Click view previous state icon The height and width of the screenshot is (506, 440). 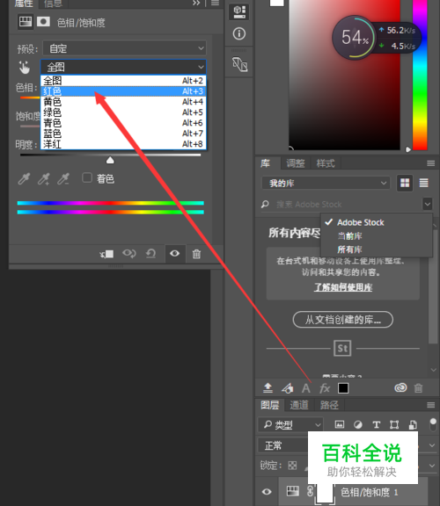pos(129,254)
